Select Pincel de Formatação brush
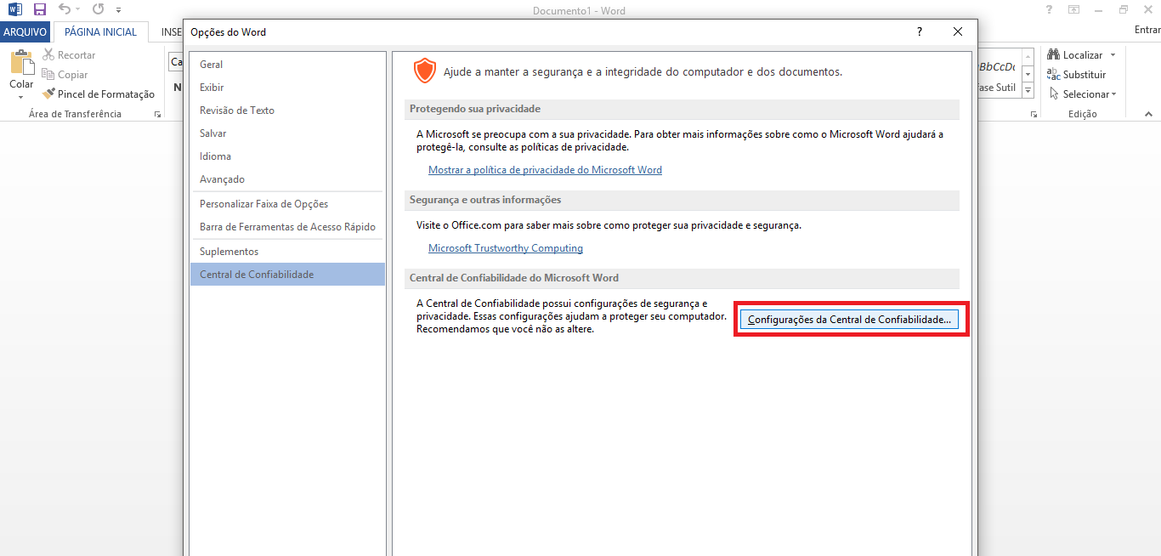Viewport: 1161px width, 556px height. click(x=99, y=94)
